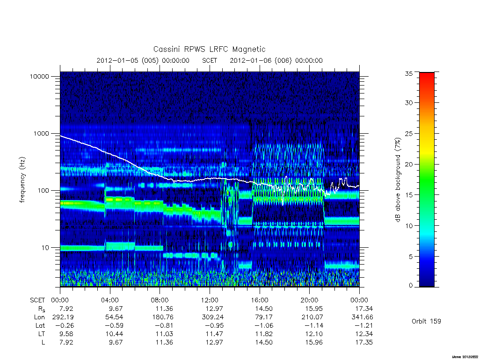Click the Lat value '-0.81'
Screen dimensions: 479x359
coord(164,325)
